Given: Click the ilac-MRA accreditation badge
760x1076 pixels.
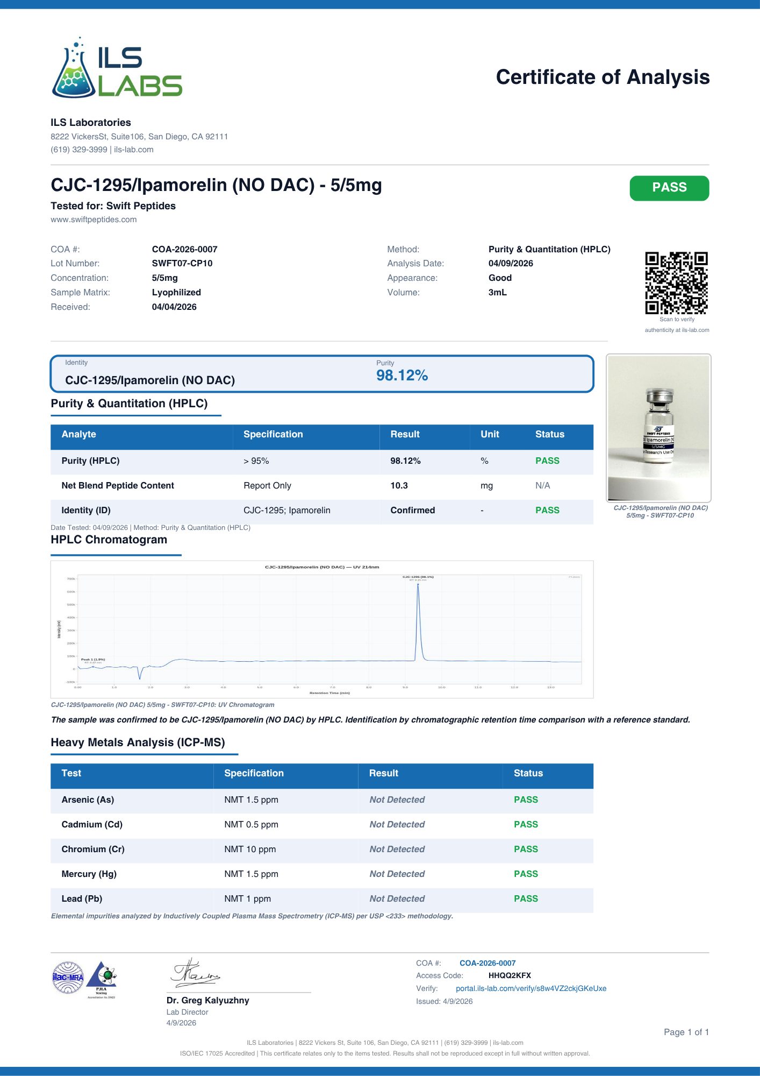Looking at the screenshot, I should [68, 977].
